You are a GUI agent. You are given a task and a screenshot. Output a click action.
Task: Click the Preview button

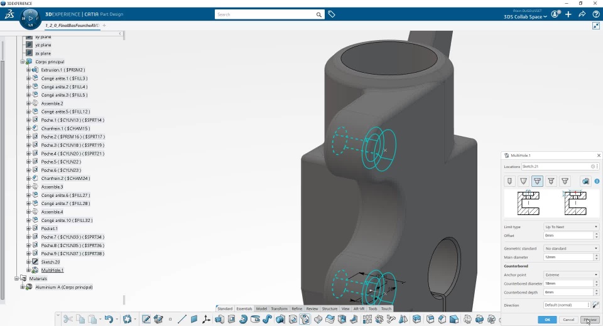click(x=590, y=320)
